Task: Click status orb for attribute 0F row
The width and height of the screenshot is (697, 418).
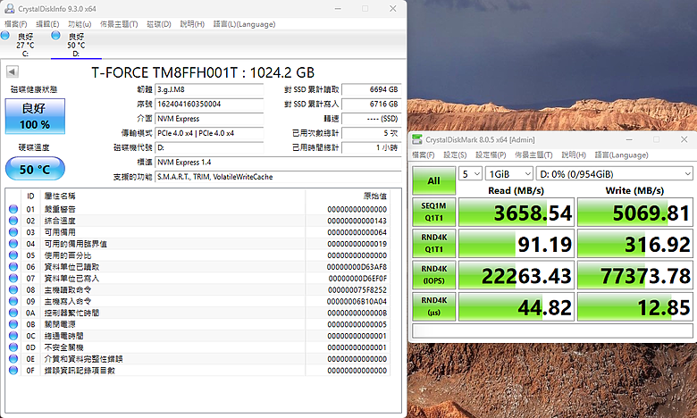Action: coord(13,371)
